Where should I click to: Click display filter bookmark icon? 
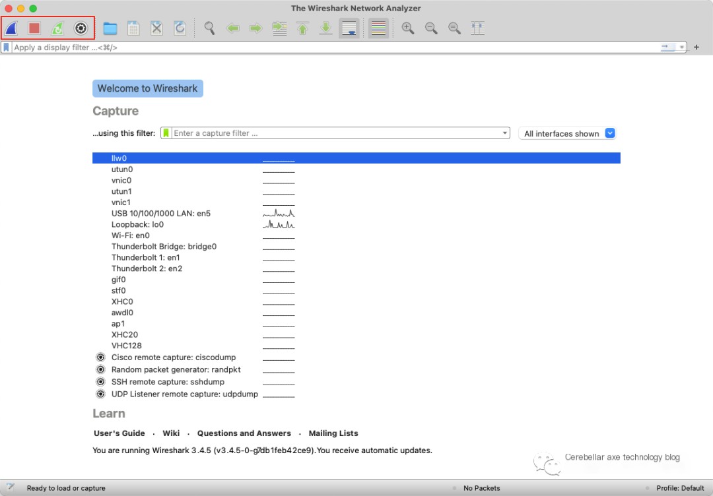click(x=6, y=47)
